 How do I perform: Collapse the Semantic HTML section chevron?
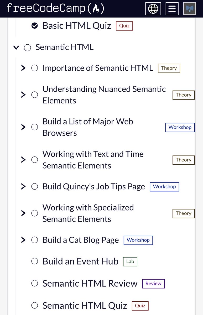[x=16, y=48]
